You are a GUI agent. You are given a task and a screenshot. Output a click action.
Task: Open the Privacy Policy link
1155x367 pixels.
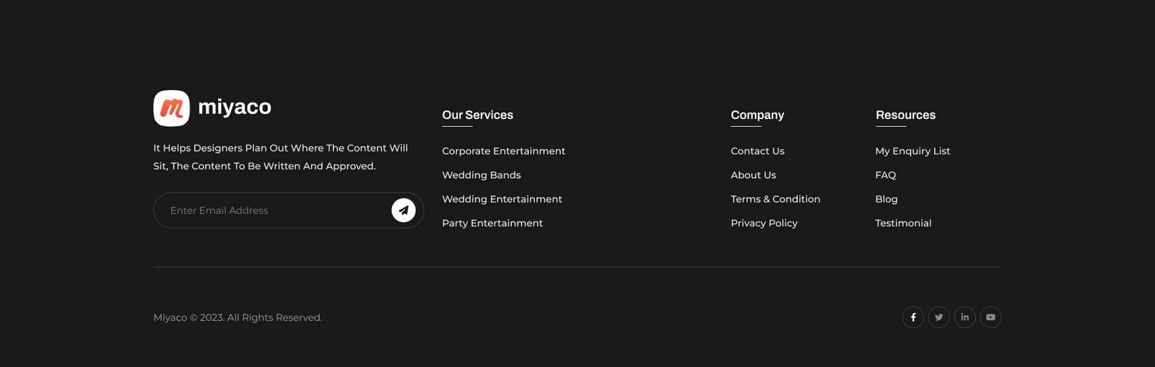pos(764,224)
